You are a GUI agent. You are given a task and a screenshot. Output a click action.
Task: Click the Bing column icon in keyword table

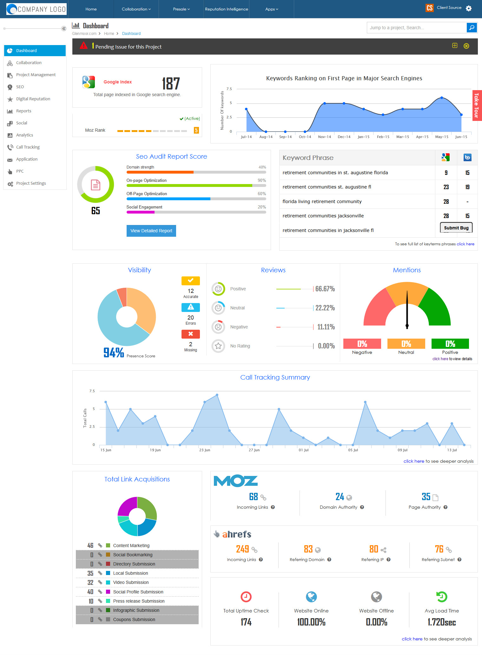pos(467,157)
